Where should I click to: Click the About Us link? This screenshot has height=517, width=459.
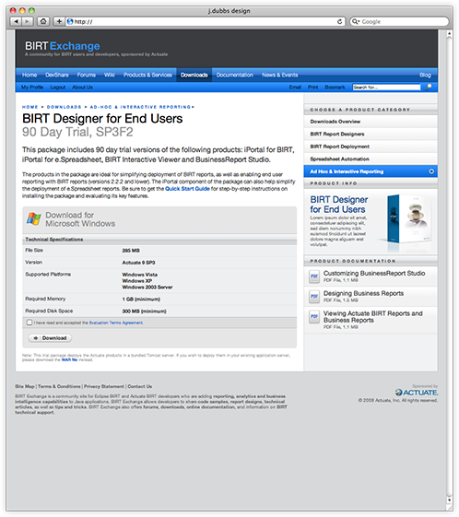click(82, 87)
